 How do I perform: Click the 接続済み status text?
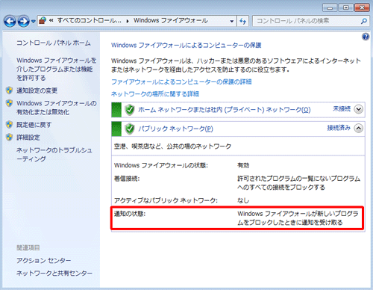339,128
